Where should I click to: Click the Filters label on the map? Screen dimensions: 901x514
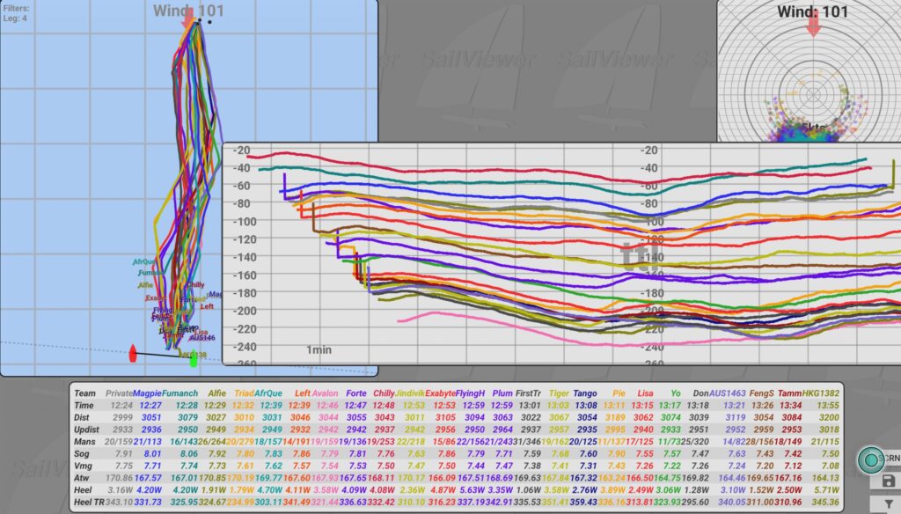[16, 9]
